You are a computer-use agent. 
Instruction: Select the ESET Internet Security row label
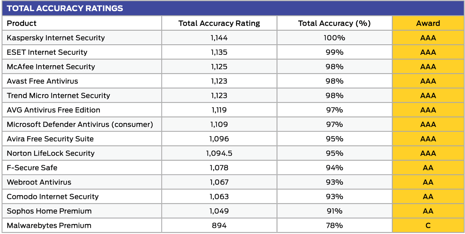click(47, 52)
